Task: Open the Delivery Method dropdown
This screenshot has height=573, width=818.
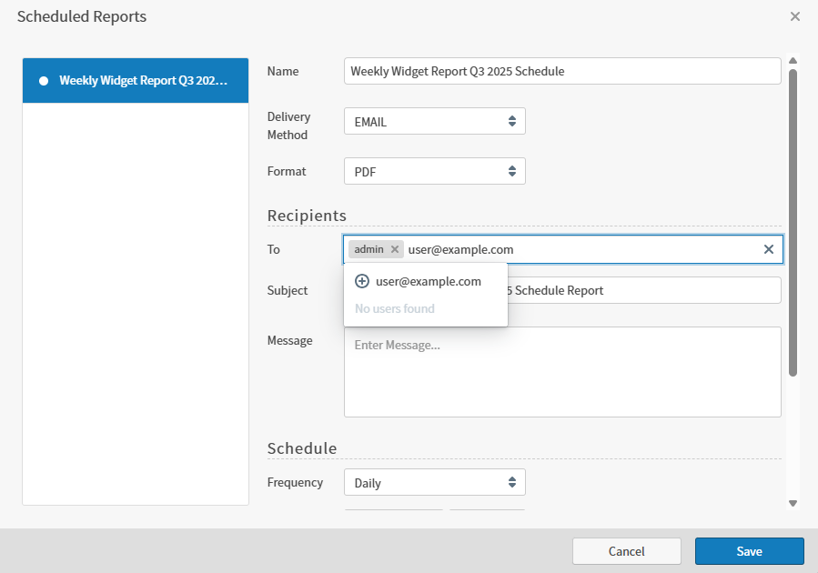Action: [x=435, y=120]
